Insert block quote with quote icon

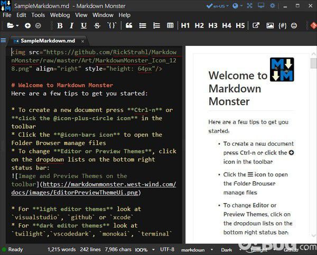point(129,26)
